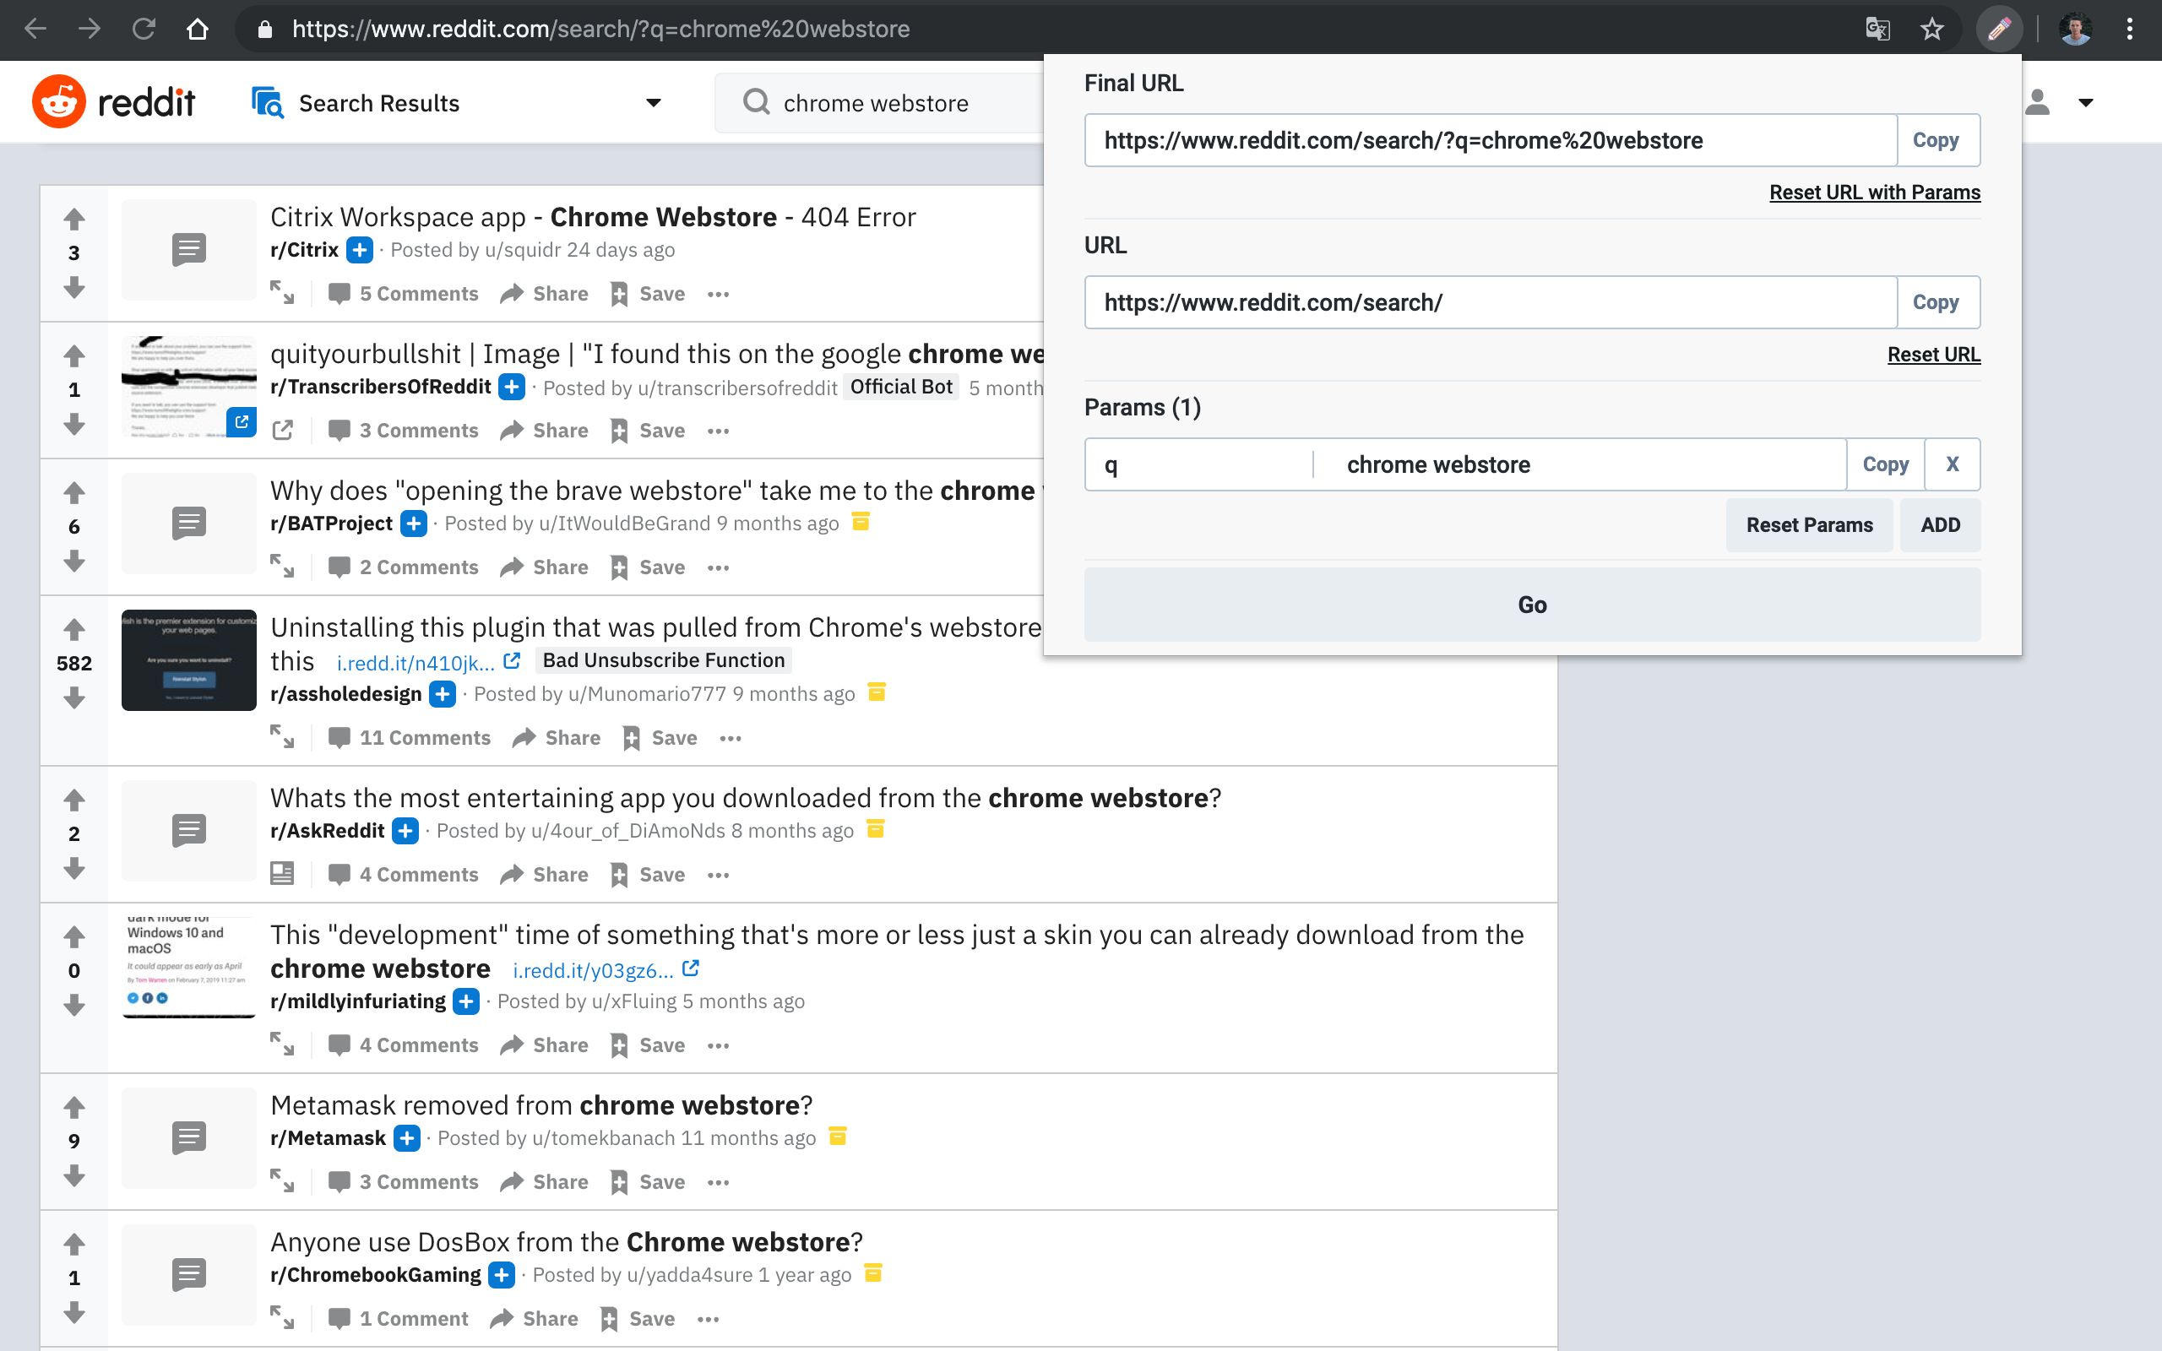Viewport: 2162px width, 1351px height.
Task: Open the URL editor pencil extension icon
Action: point(1999,29)
